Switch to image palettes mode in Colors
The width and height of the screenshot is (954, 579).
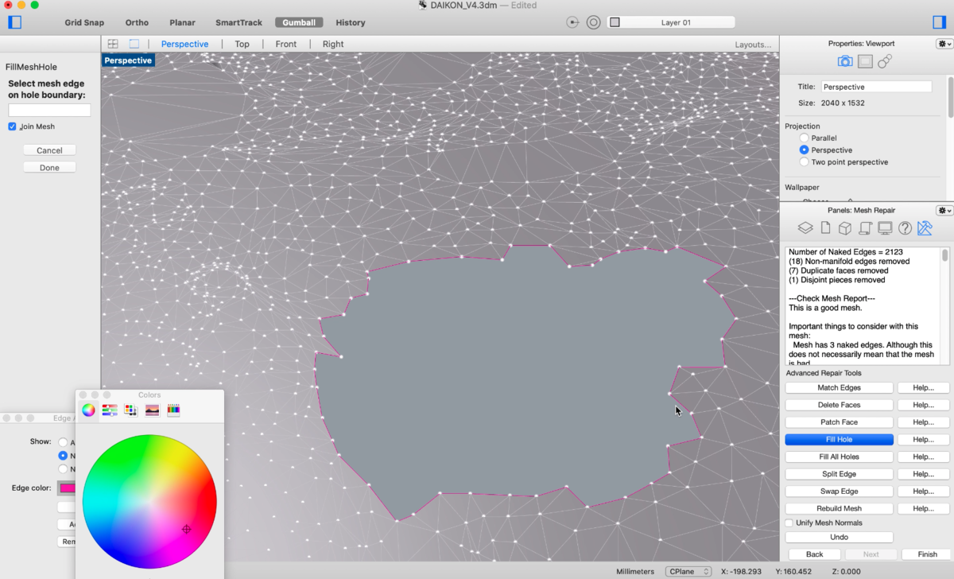[x=152, y=410]
